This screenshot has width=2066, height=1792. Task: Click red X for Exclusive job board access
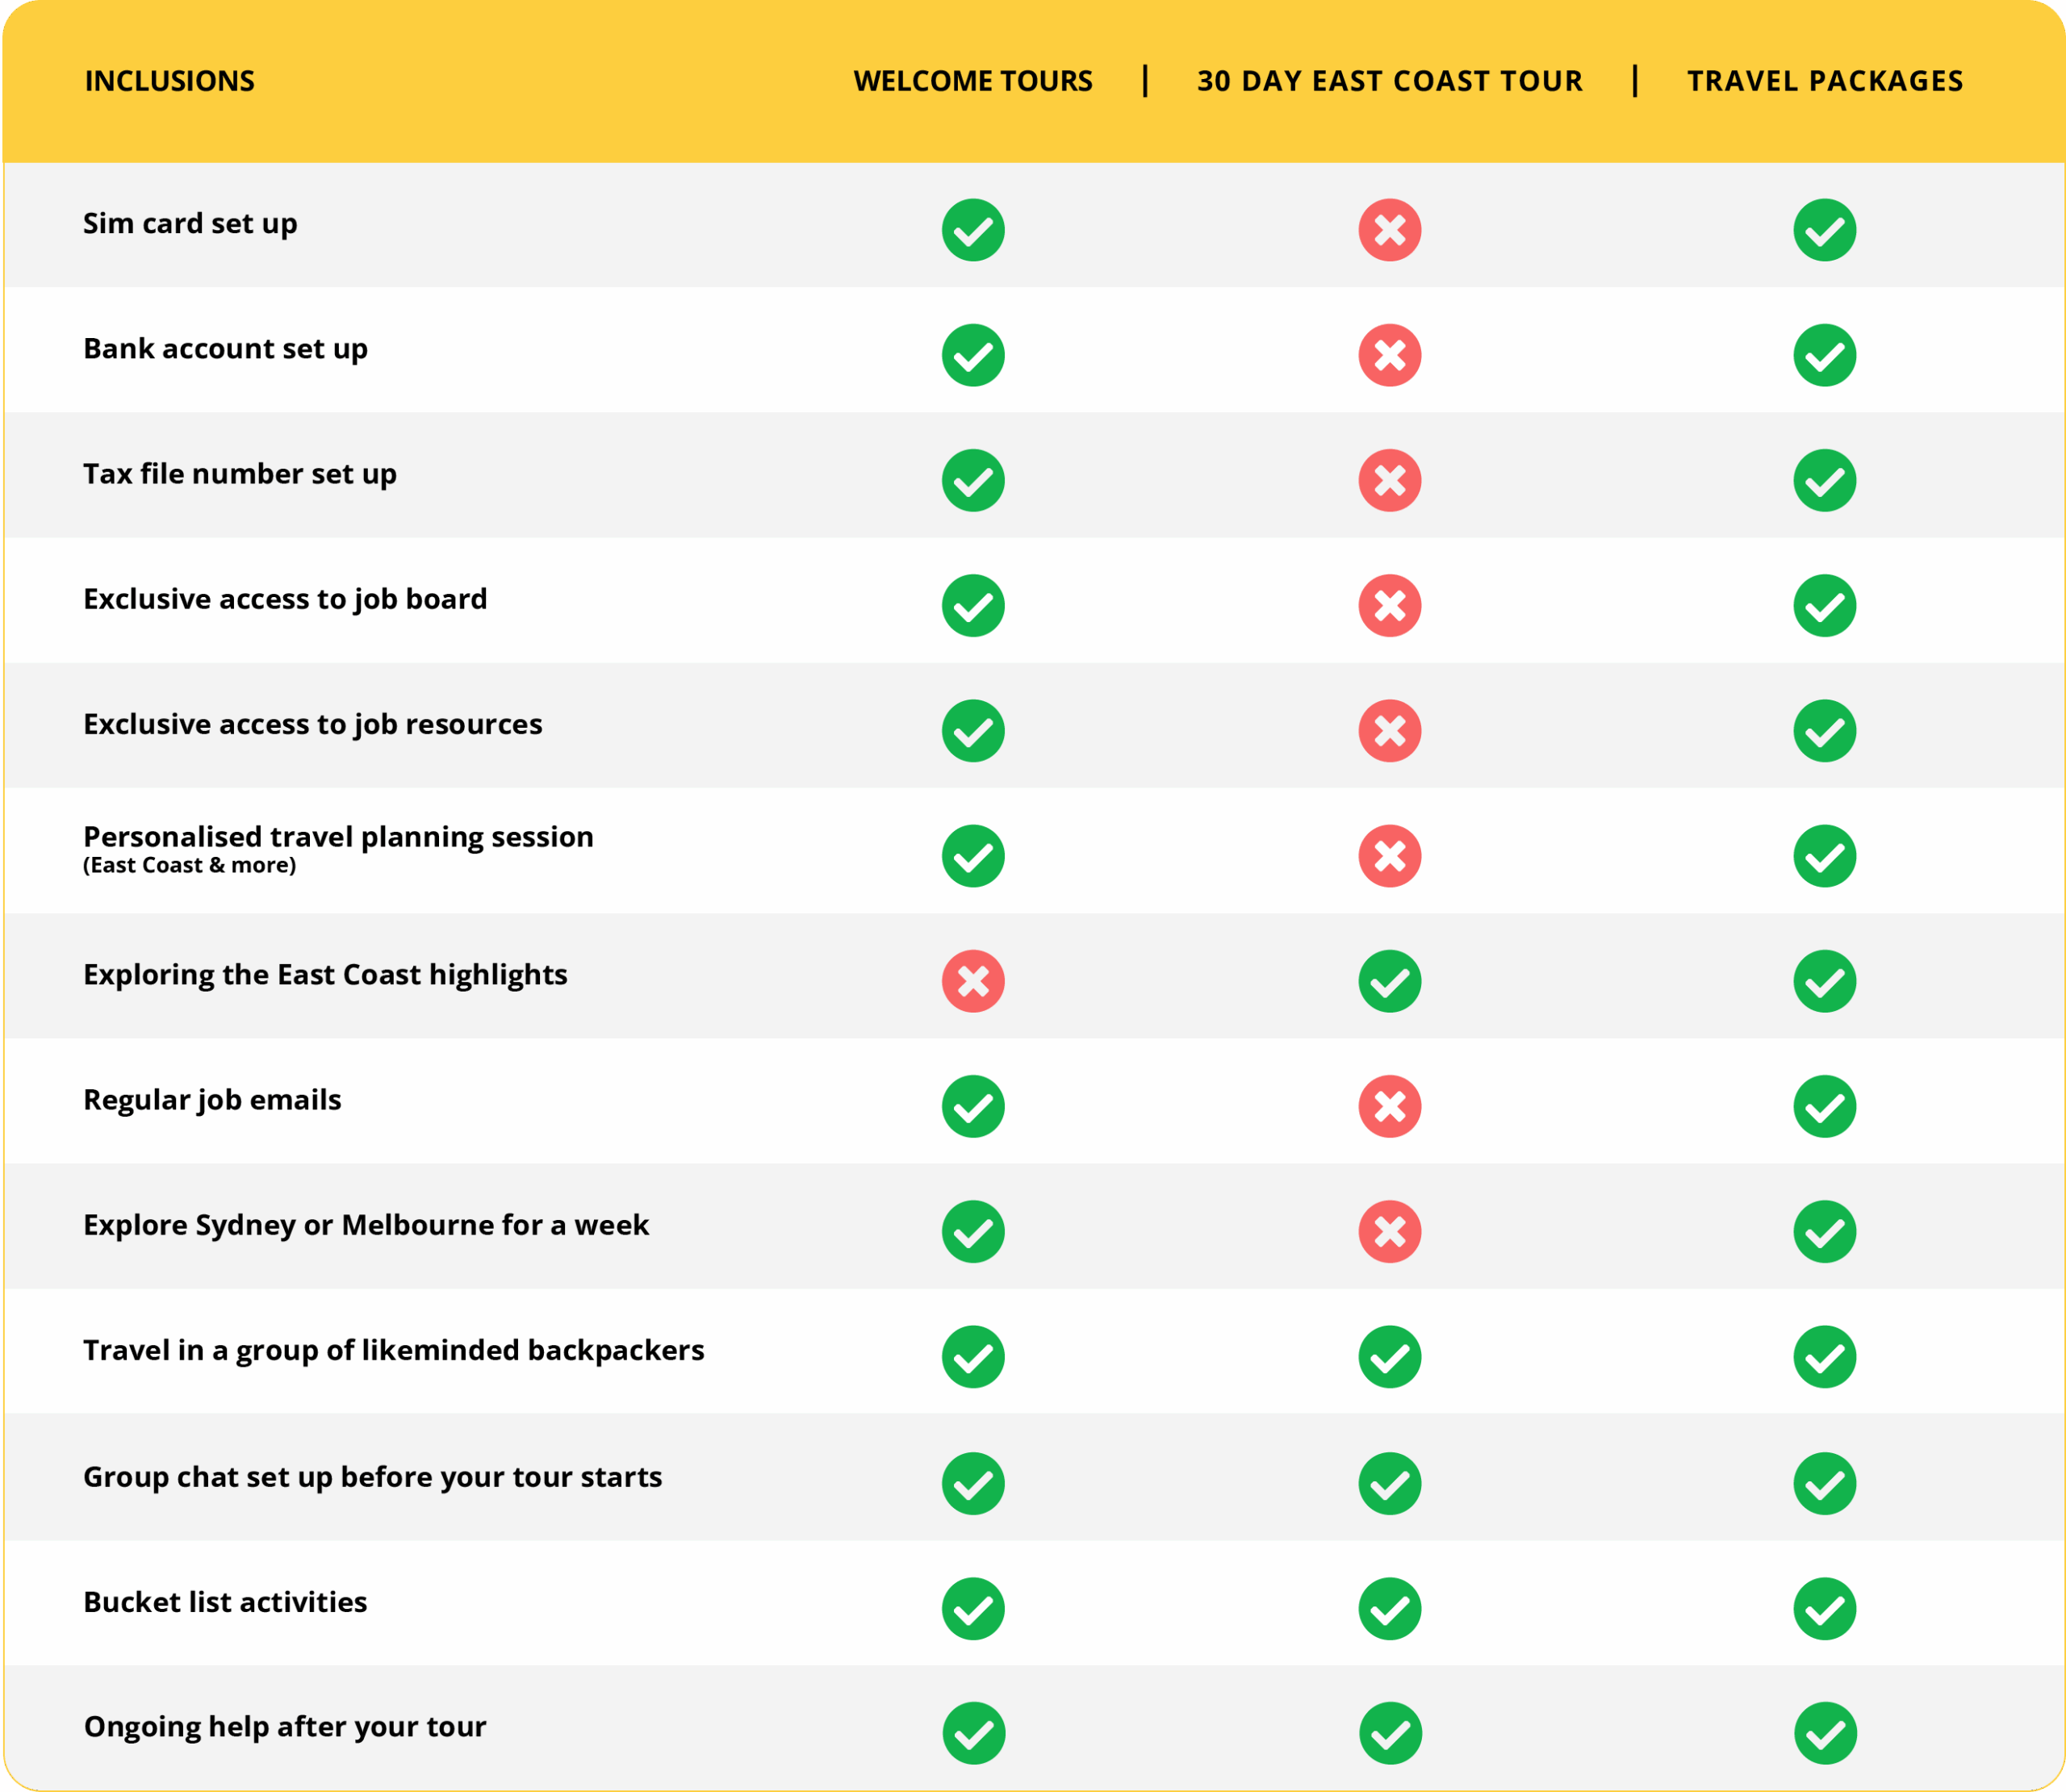1389,605
